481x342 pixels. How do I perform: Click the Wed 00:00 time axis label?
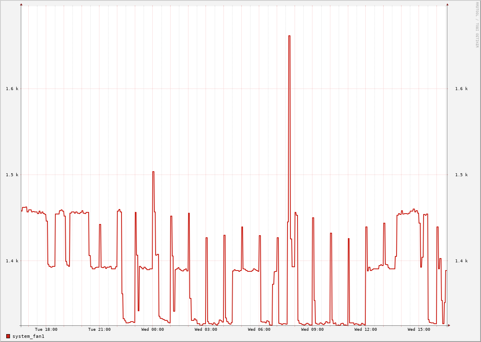click(x=153, y=330)
